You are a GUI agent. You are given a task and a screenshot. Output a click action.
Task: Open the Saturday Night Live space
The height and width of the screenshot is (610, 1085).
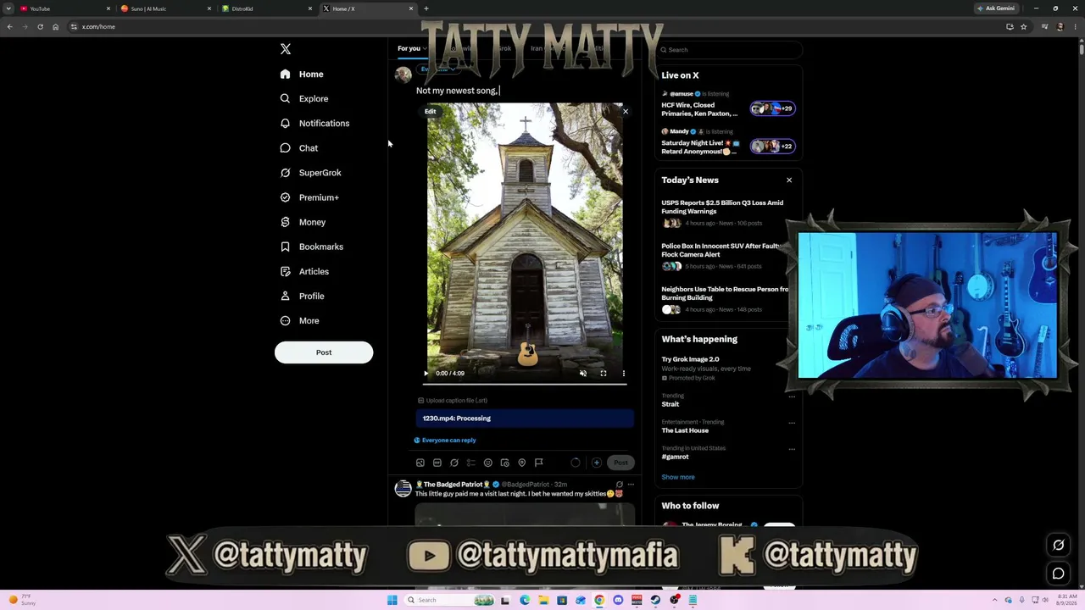(728, 142)
